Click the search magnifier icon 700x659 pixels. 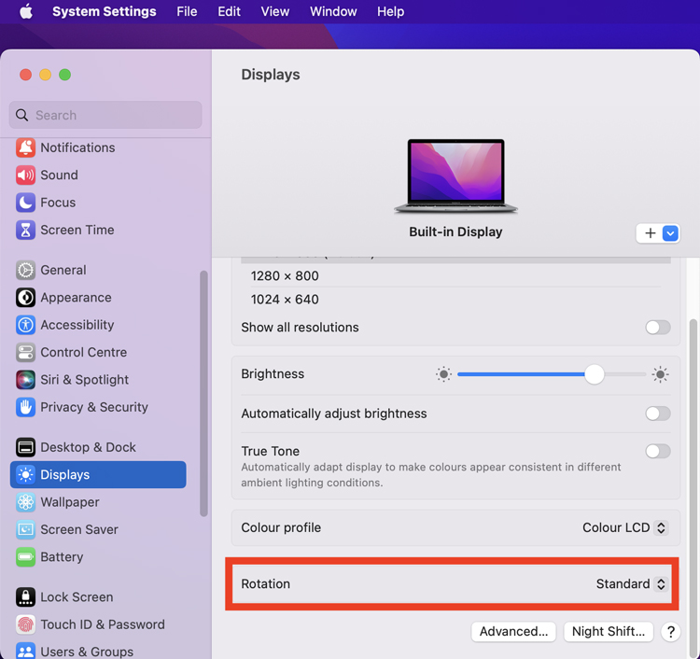click(21, 115)
